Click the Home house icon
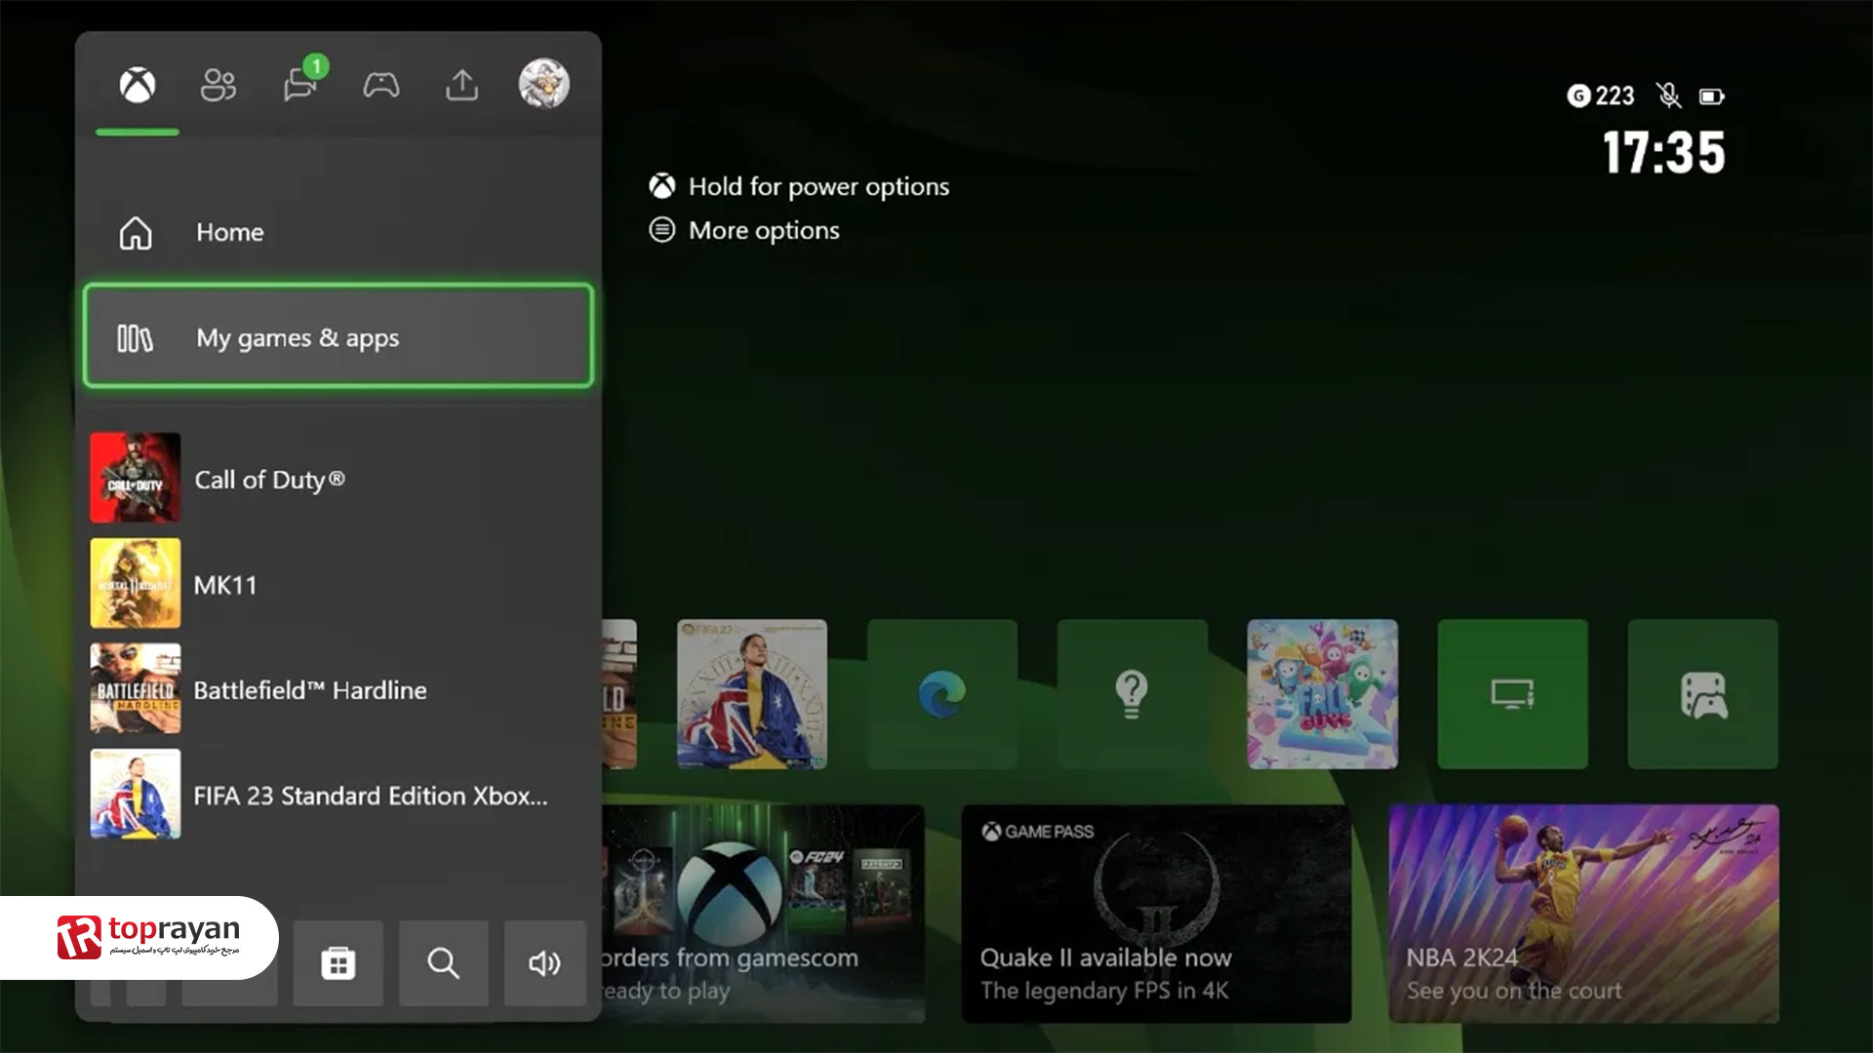Viewport: 1873px width, 1053px height. pyautogui.click(x=136, y=233)
